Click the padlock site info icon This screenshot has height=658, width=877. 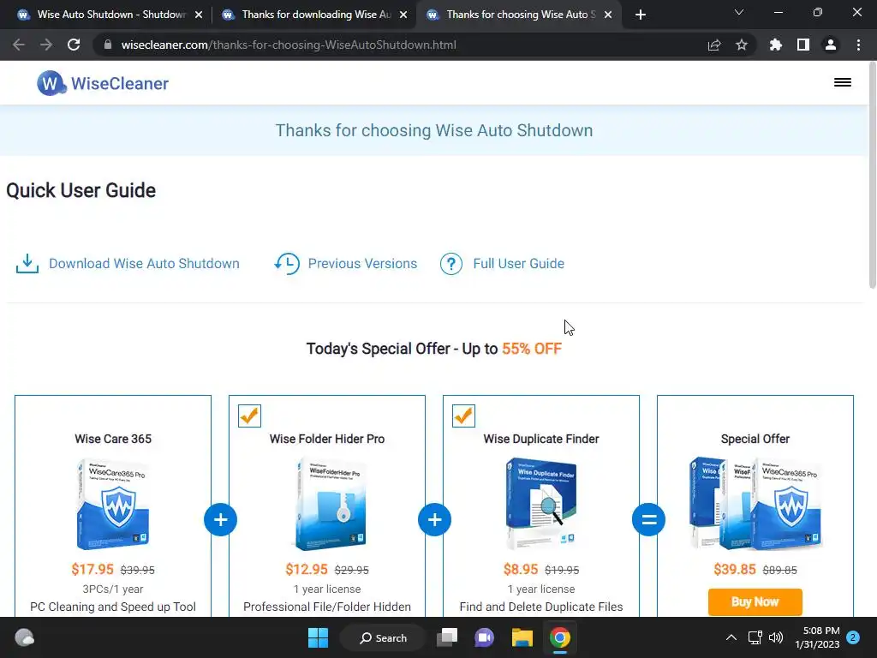108,45
